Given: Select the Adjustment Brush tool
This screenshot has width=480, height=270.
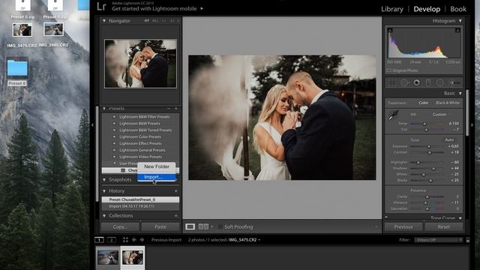Looking at the screenshot, I should coord(454,82).
